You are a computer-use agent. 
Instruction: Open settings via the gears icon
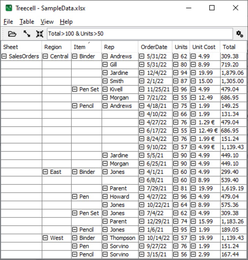[240, 34]
